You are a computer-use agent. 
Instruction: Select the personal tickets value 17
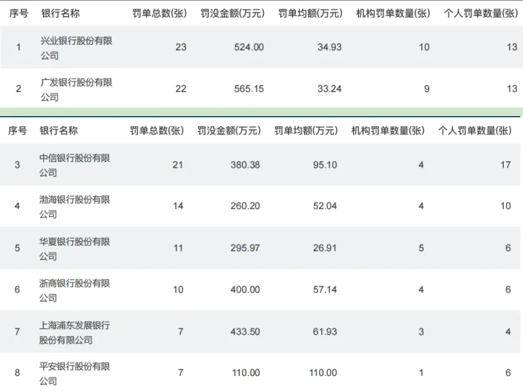pos(506,165)
